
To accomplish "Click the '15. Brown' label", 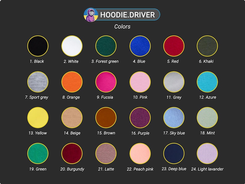I will point(106,133).
